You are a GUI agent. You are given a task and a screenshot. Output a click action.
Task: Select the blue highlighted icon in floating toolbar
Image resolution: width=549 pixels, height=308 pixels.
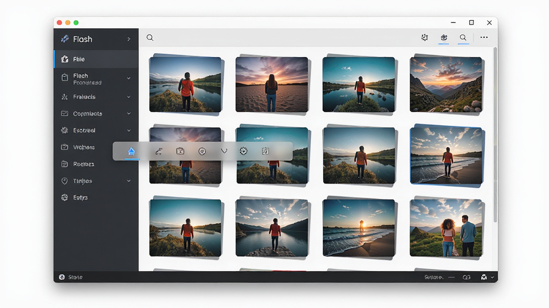coord(131,151)
